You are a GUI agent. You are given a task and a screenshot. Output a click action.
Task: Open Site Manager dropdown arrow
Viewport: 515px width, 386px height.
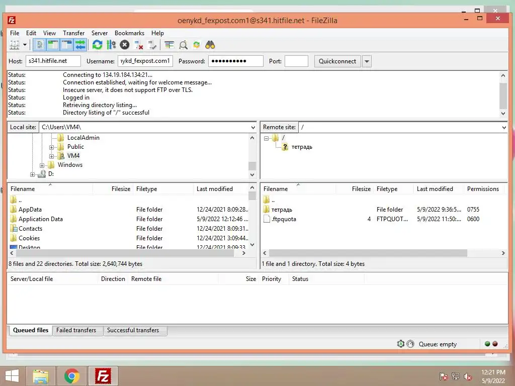tap(25, 45)
